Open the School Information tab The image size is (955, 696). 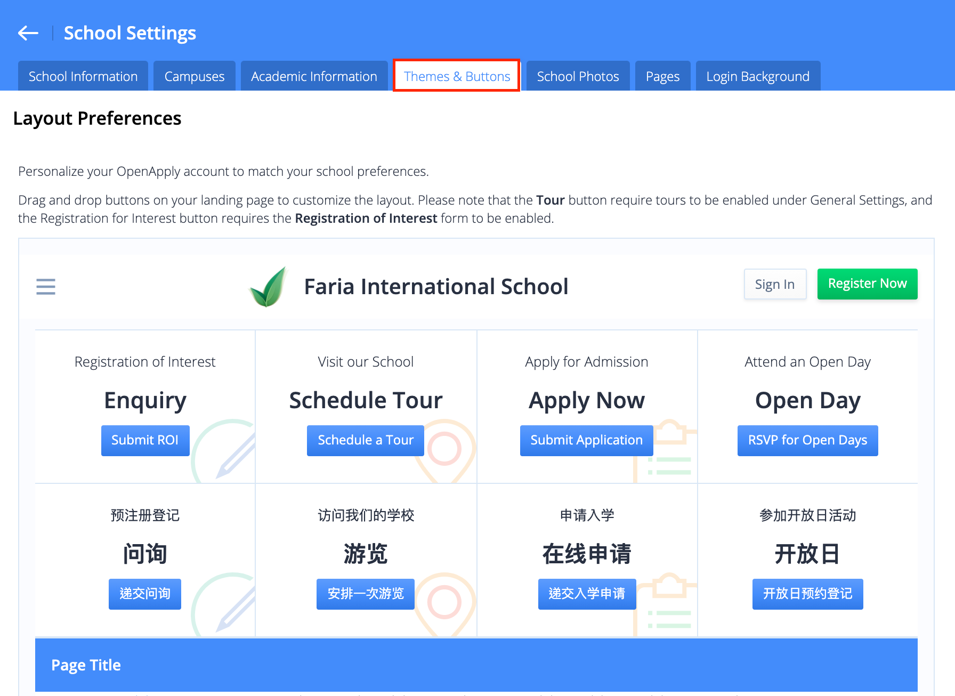pos(83,76)
